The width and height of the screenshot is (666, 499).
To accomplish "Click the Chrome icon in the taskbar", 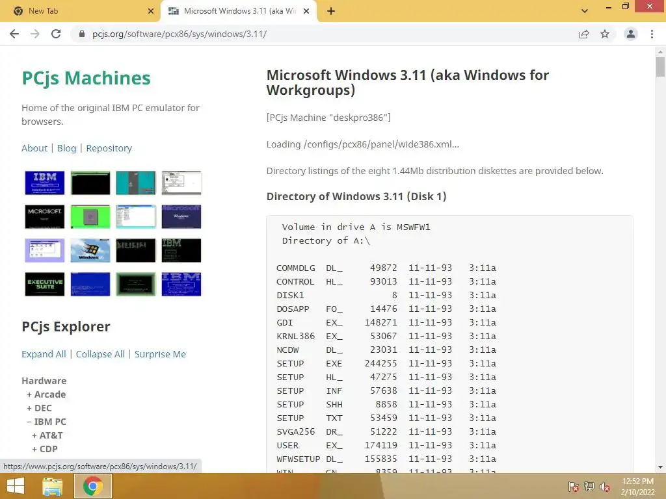I will click(93, 486).
